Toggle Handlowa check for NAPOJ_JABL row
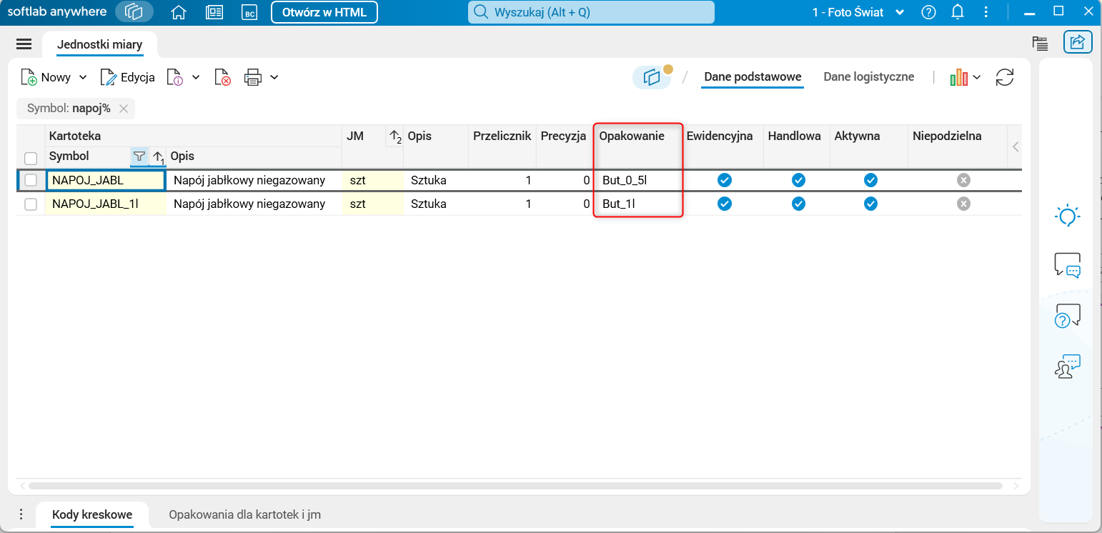Screen dimensions: 1102x533 [x=798, y=180]
